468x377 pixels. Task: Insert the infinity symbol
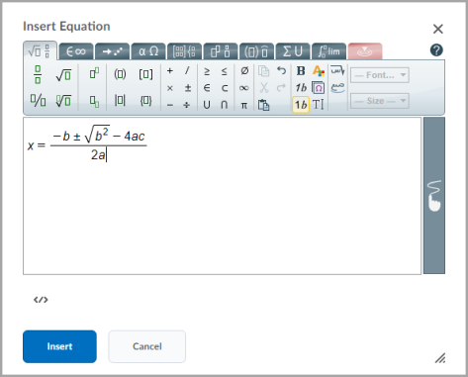tap(244, 88)
